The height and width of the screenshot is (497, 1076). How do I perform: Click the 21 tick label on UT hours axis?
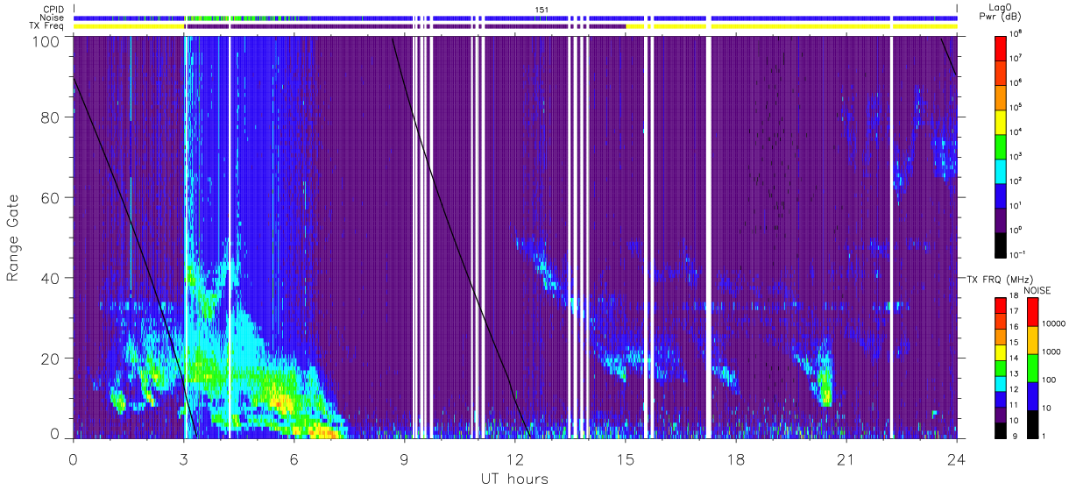point(846,458)
